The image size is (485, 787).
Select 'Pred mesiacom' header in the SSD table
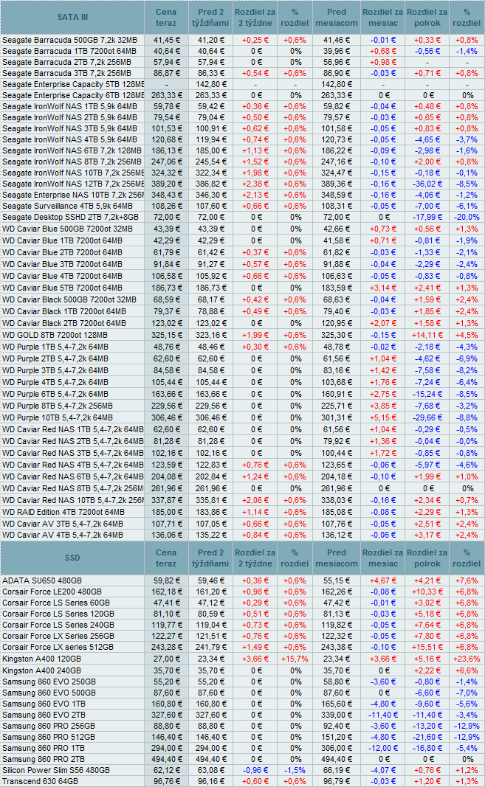point(336,558)
